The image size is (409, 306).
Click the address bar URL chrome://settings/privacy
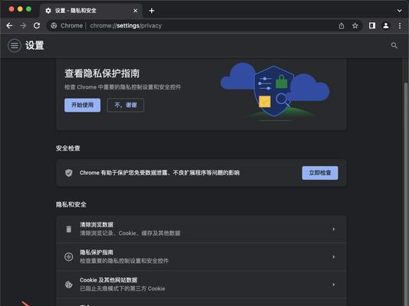pyautogui.click(x=126, y=26)
